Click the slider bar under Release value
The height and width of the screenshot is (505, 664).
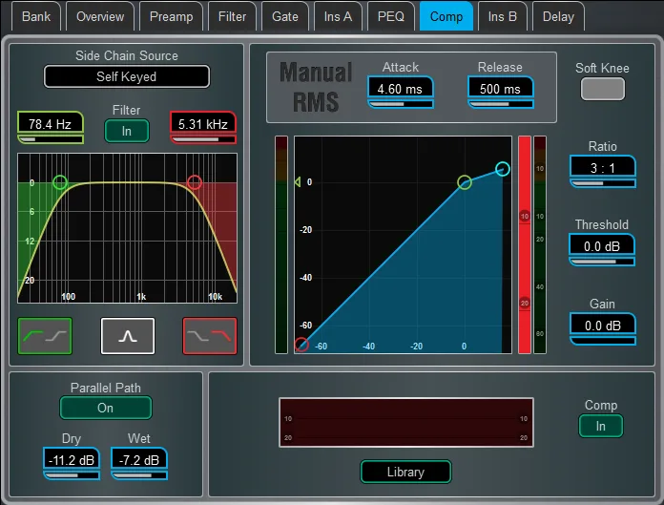pos(501,104)
